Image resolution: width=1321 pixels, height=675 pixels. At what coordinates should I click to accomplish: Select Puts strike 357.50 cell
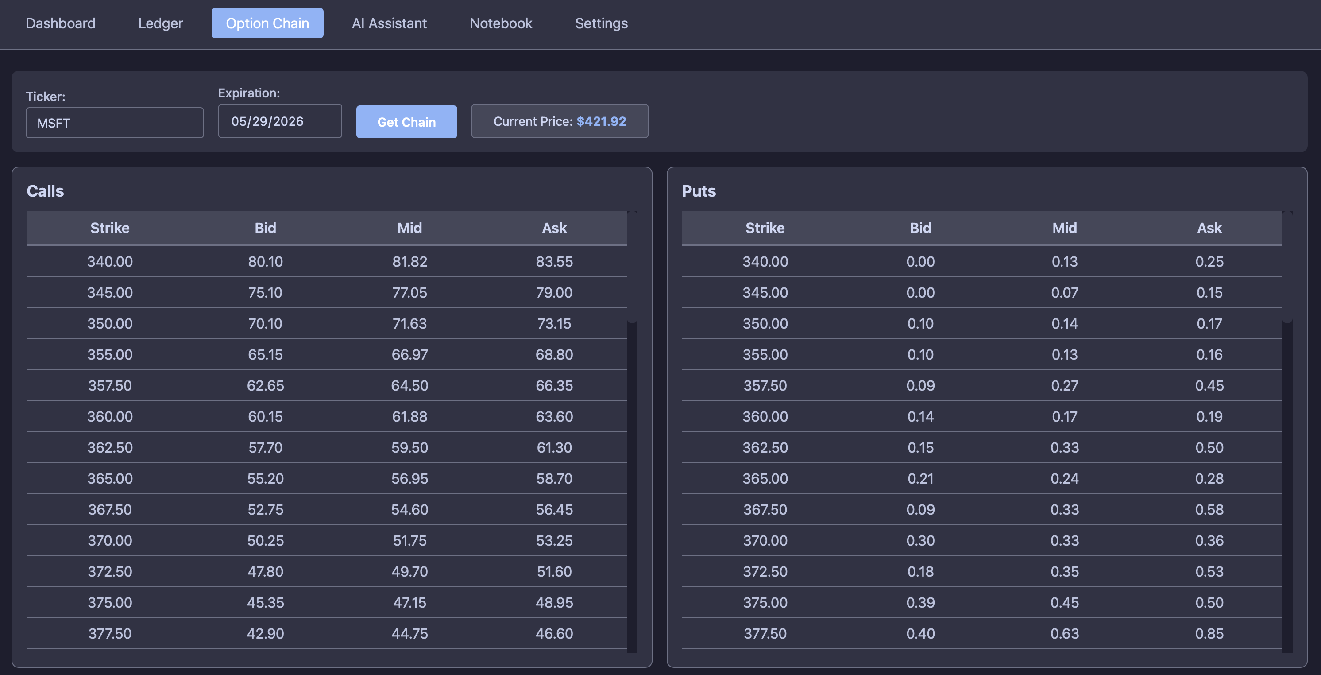pyautogui.click(x=765, y=386)
